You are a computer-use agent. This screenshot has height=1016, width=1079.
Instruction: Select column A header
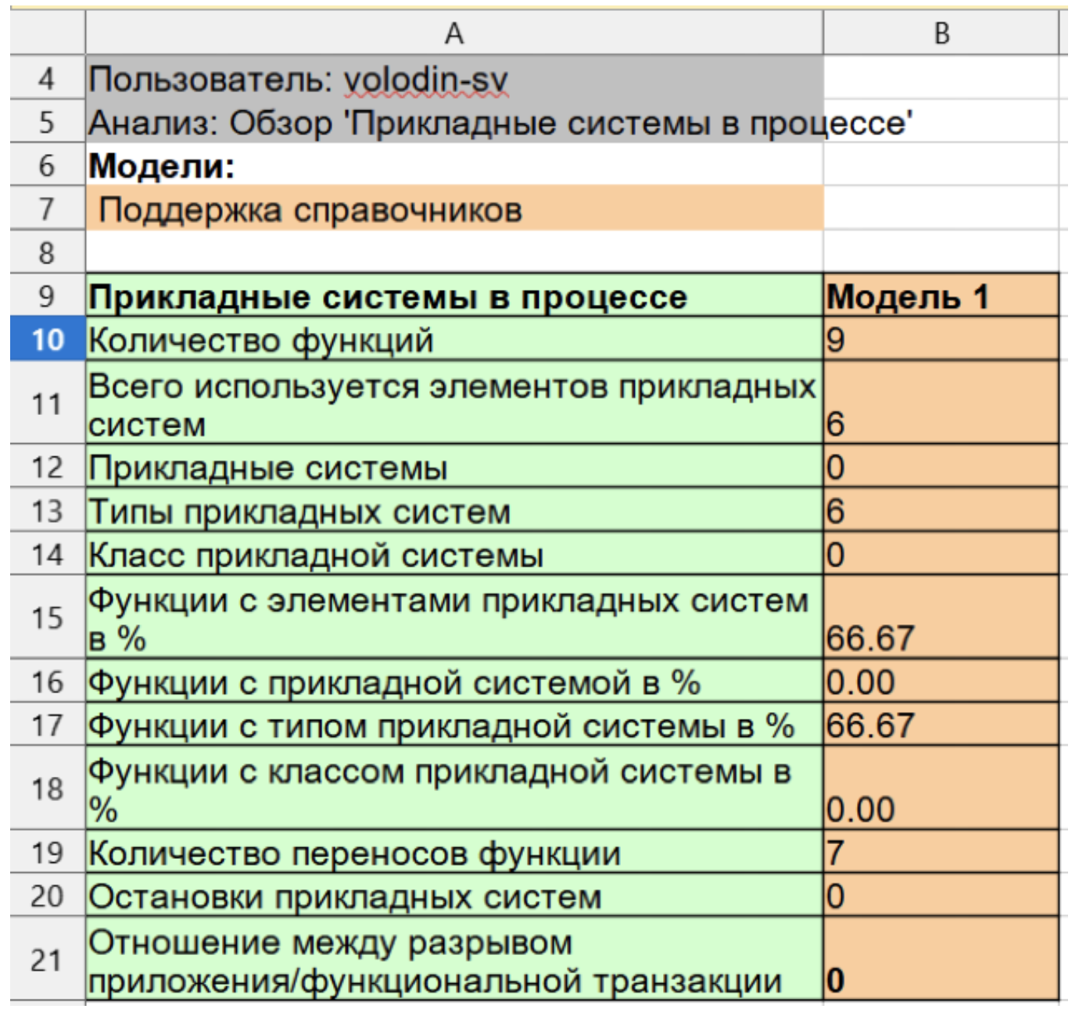click(x=453, y=34)
